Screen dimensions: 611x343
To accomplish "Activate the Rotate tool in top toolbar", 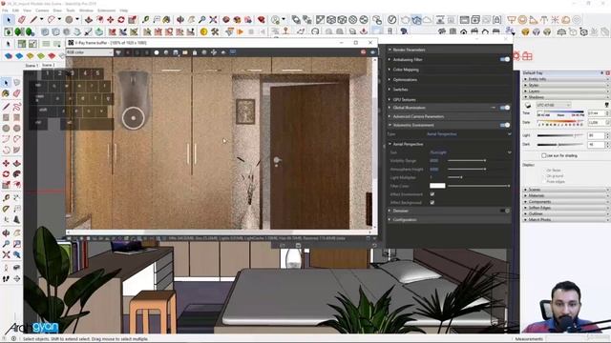I will 121,19.
